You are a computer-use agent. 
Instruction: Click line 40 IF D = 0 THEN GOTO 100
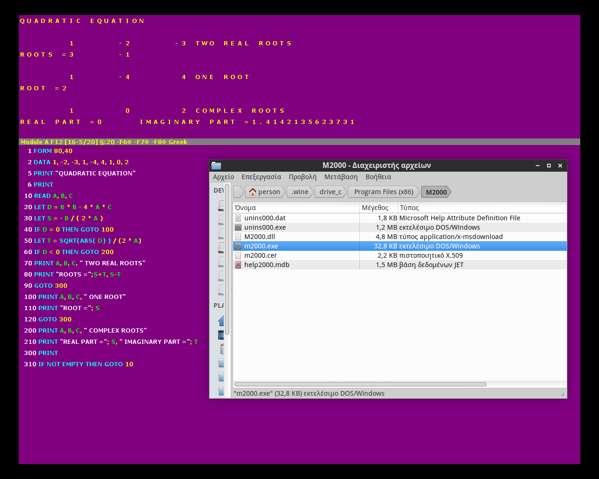[69, 230]
